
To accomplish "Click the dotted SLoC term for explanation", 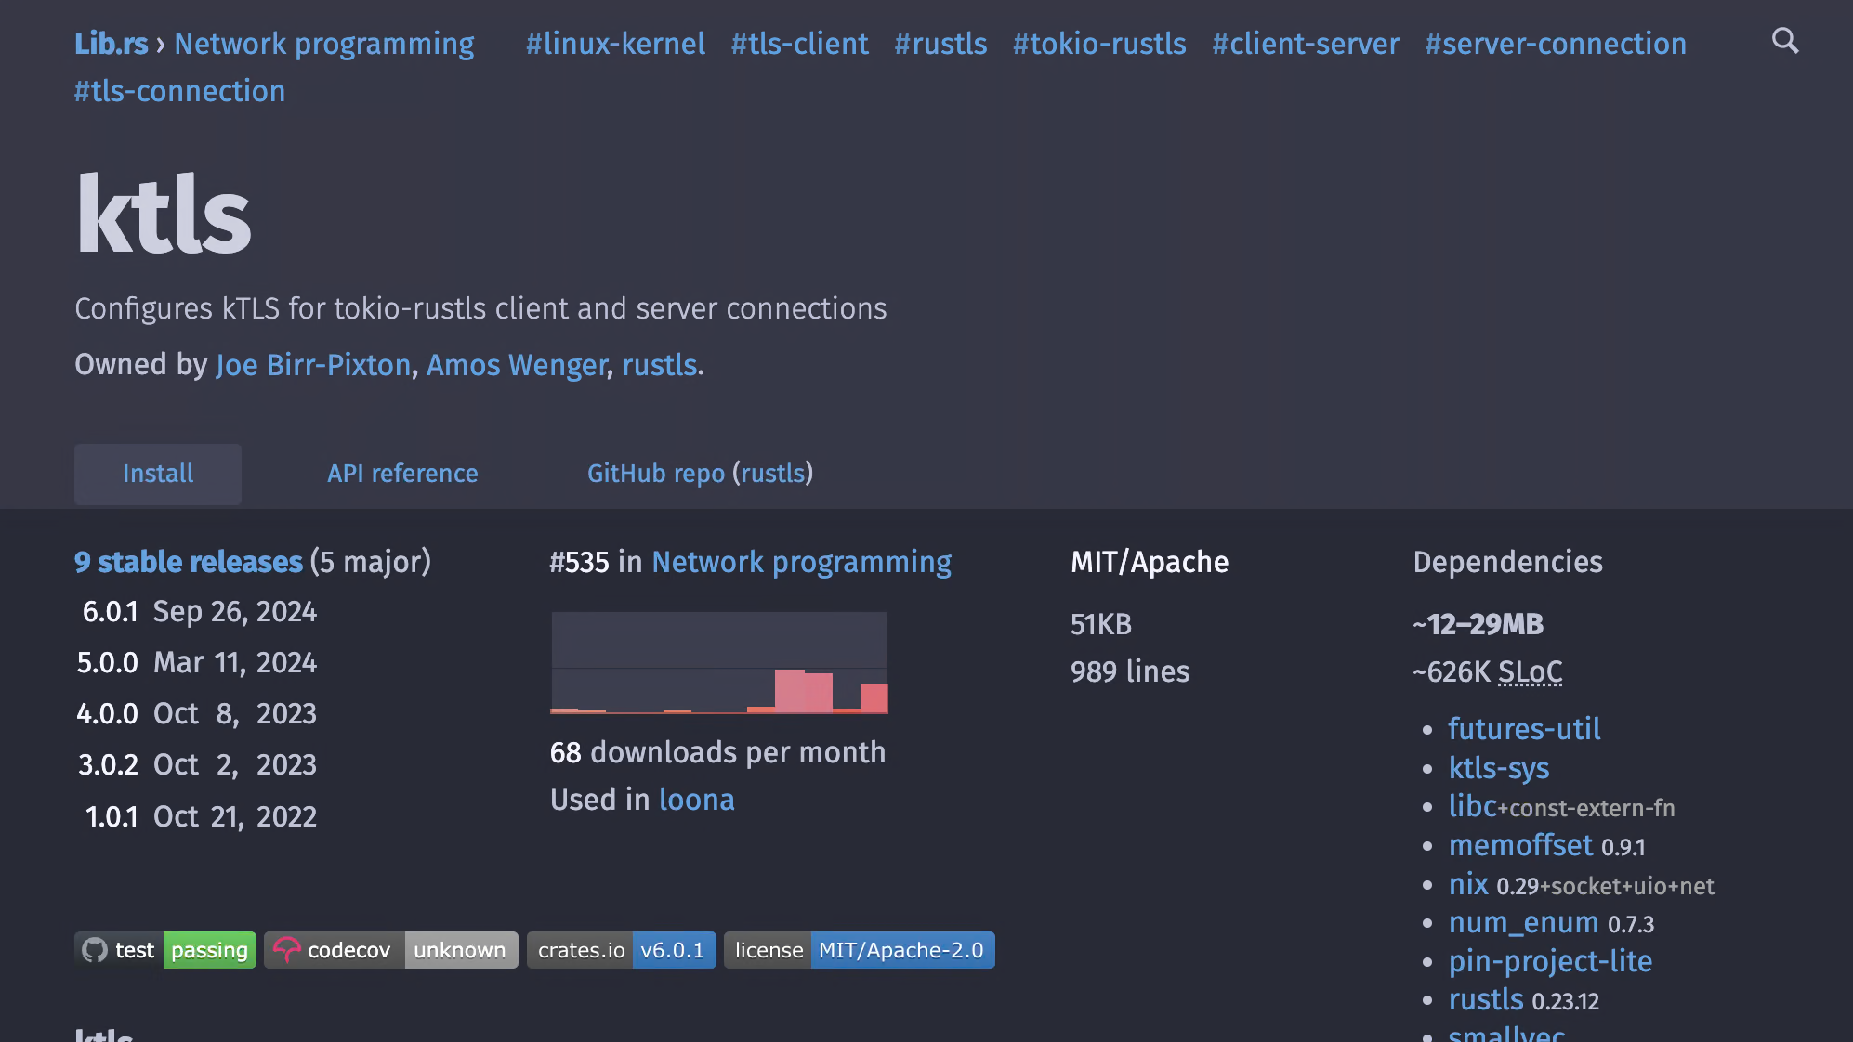I will pyautogui.click(x=1531, y=671).
